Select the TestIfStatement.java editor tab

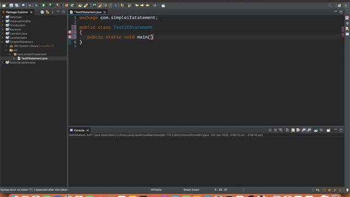pos(87,12)
